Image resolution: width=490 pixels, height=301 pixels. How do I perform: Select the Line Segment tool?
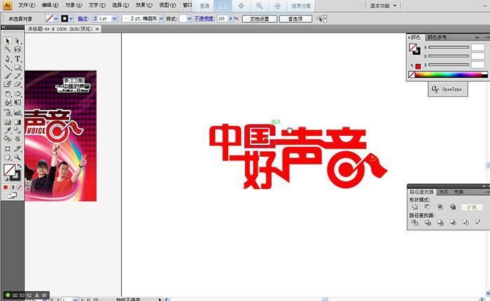pos(8,67)
